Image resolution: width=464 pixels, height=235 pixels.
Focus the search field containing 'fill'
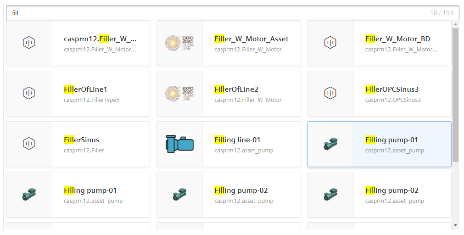pyautogui.click(x=233, y=13)
